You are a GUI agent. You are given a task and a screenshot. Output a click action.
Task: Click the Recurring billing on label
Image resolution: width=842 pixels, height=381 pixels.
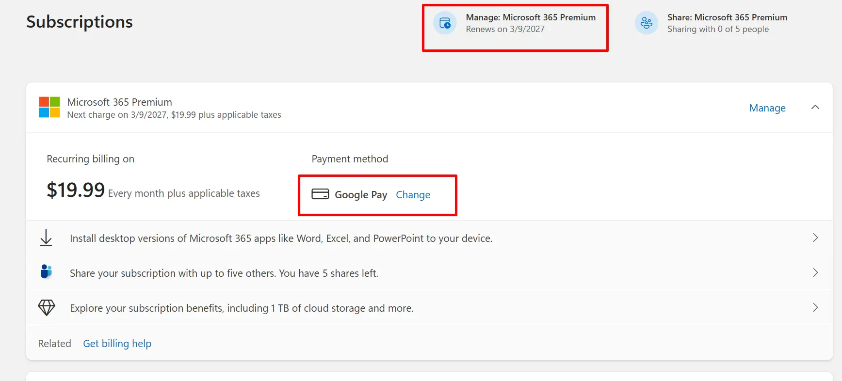(x=90, y=159)
